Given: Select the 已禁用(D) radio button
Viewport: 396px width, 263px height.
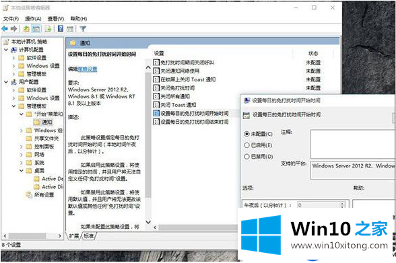Looking at the screenshot, I should [246, 157].
